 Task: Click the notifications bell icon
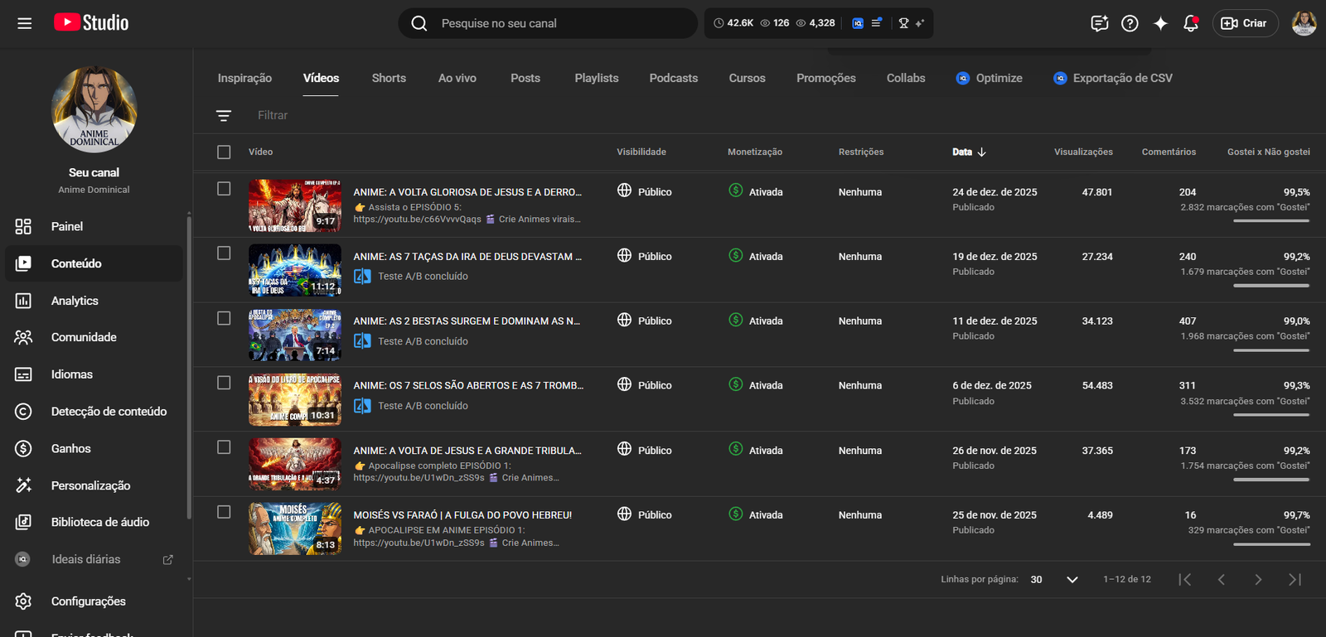(x=1191, y=23)
